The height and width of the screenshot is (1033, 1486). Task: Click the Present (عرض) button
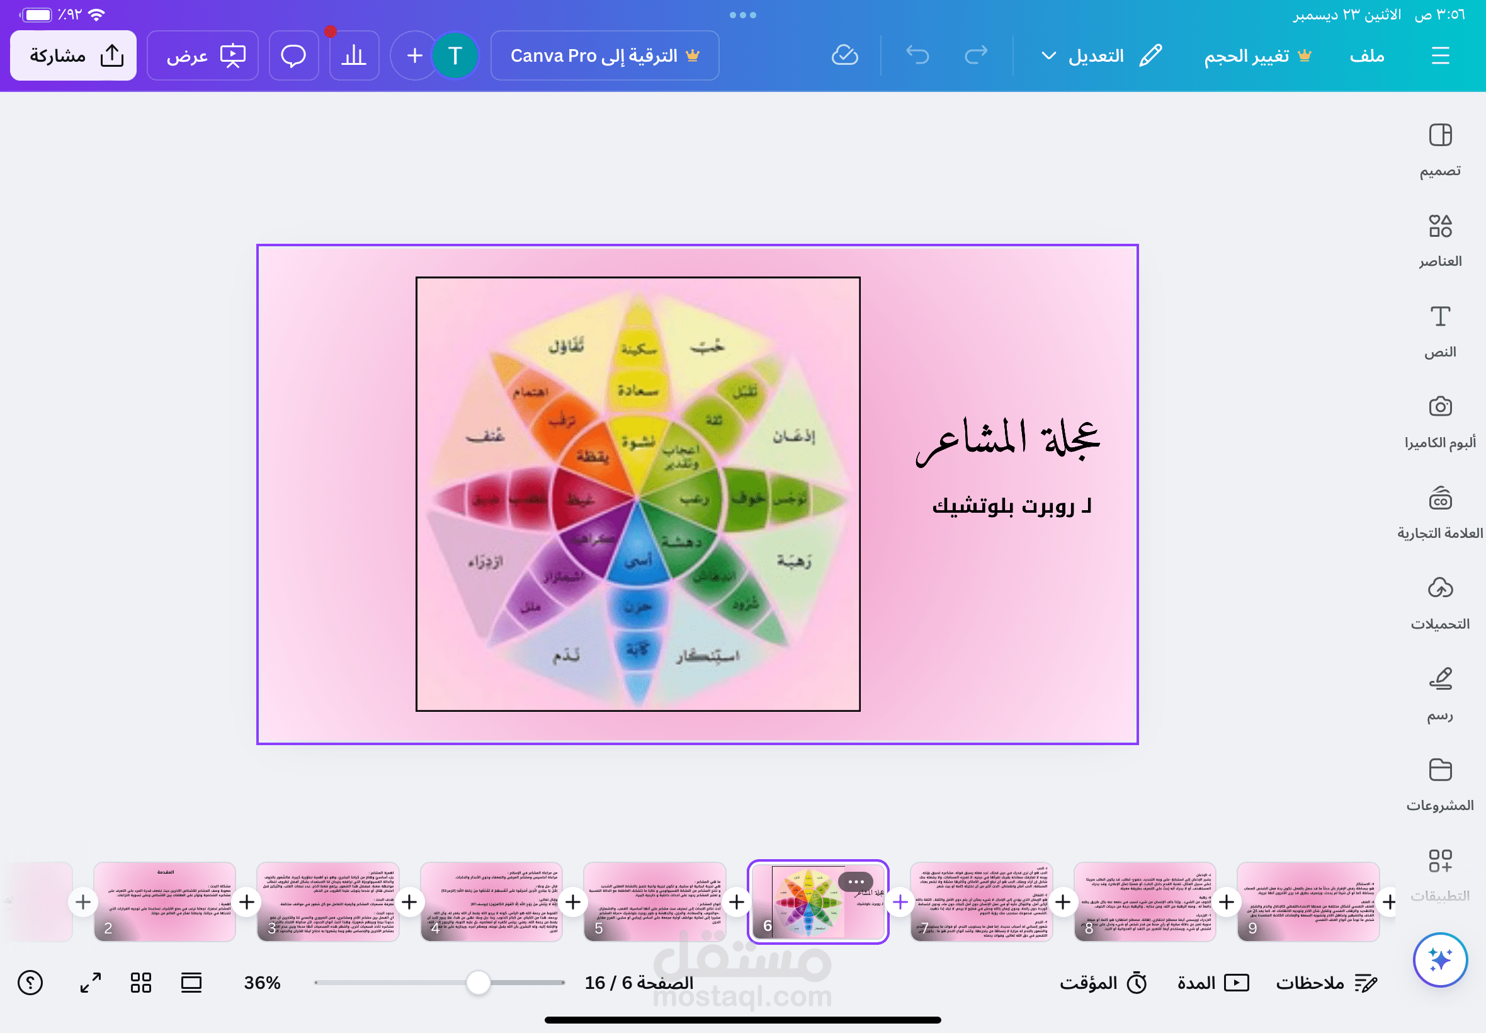(203, 55)
